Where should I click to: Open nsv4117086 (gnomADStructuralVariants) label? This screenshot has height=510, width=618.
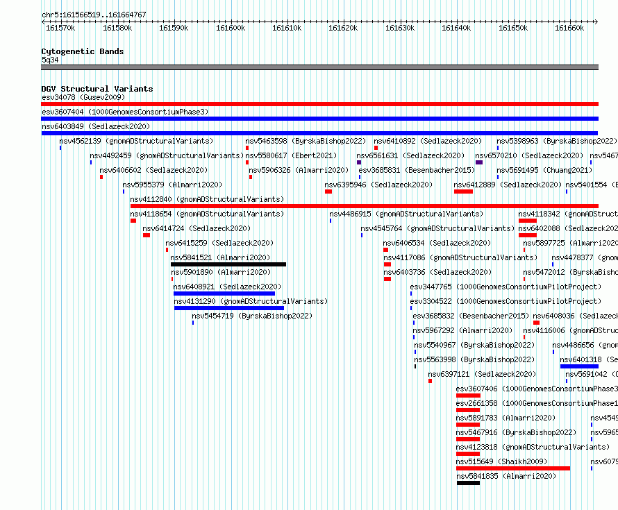[460, 257]
